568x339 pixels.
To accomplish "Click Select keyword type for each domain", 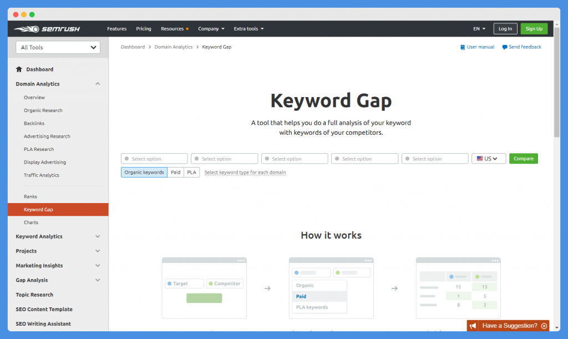I will click(x=245, y=173).
